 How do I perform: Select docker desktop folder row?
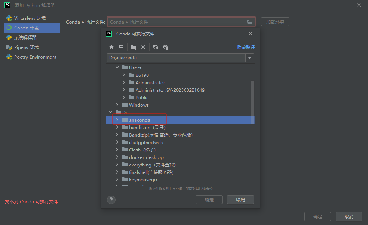180,157
